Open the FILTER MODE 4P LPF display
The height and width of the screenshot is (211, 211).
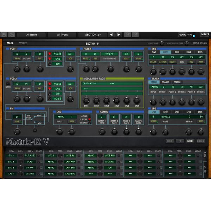pyautogui.click(x=109, y=54)
